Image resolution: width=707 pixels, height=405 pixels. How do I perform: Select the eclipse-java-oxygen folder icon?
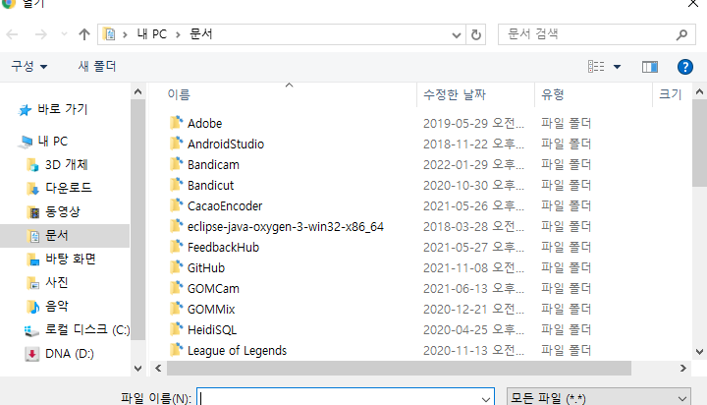pyautogui.click(x=177, y=226)
